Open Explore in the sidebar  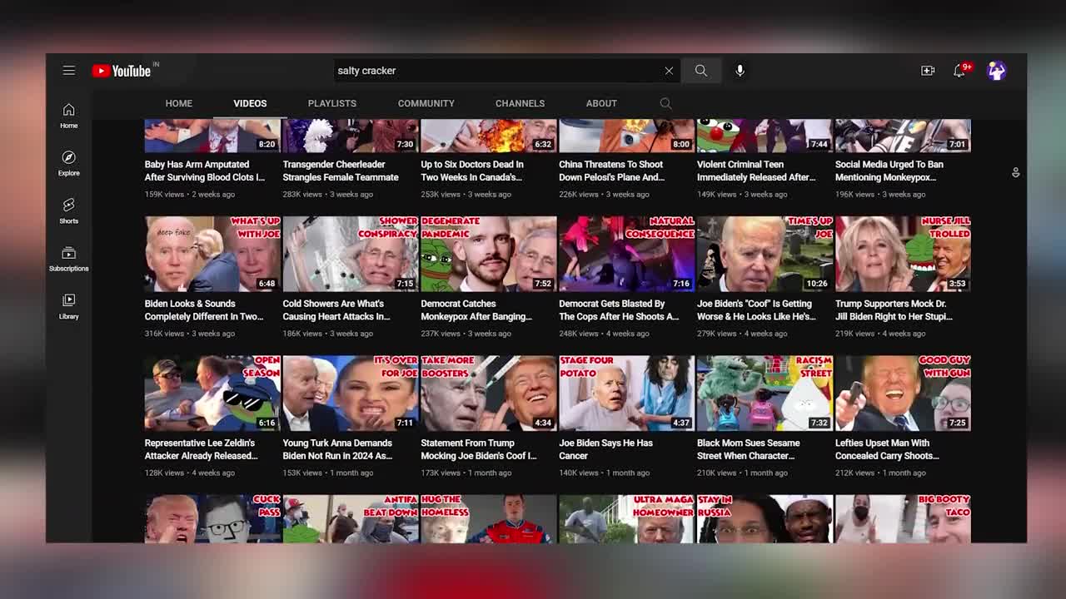(x=69, y=163)
